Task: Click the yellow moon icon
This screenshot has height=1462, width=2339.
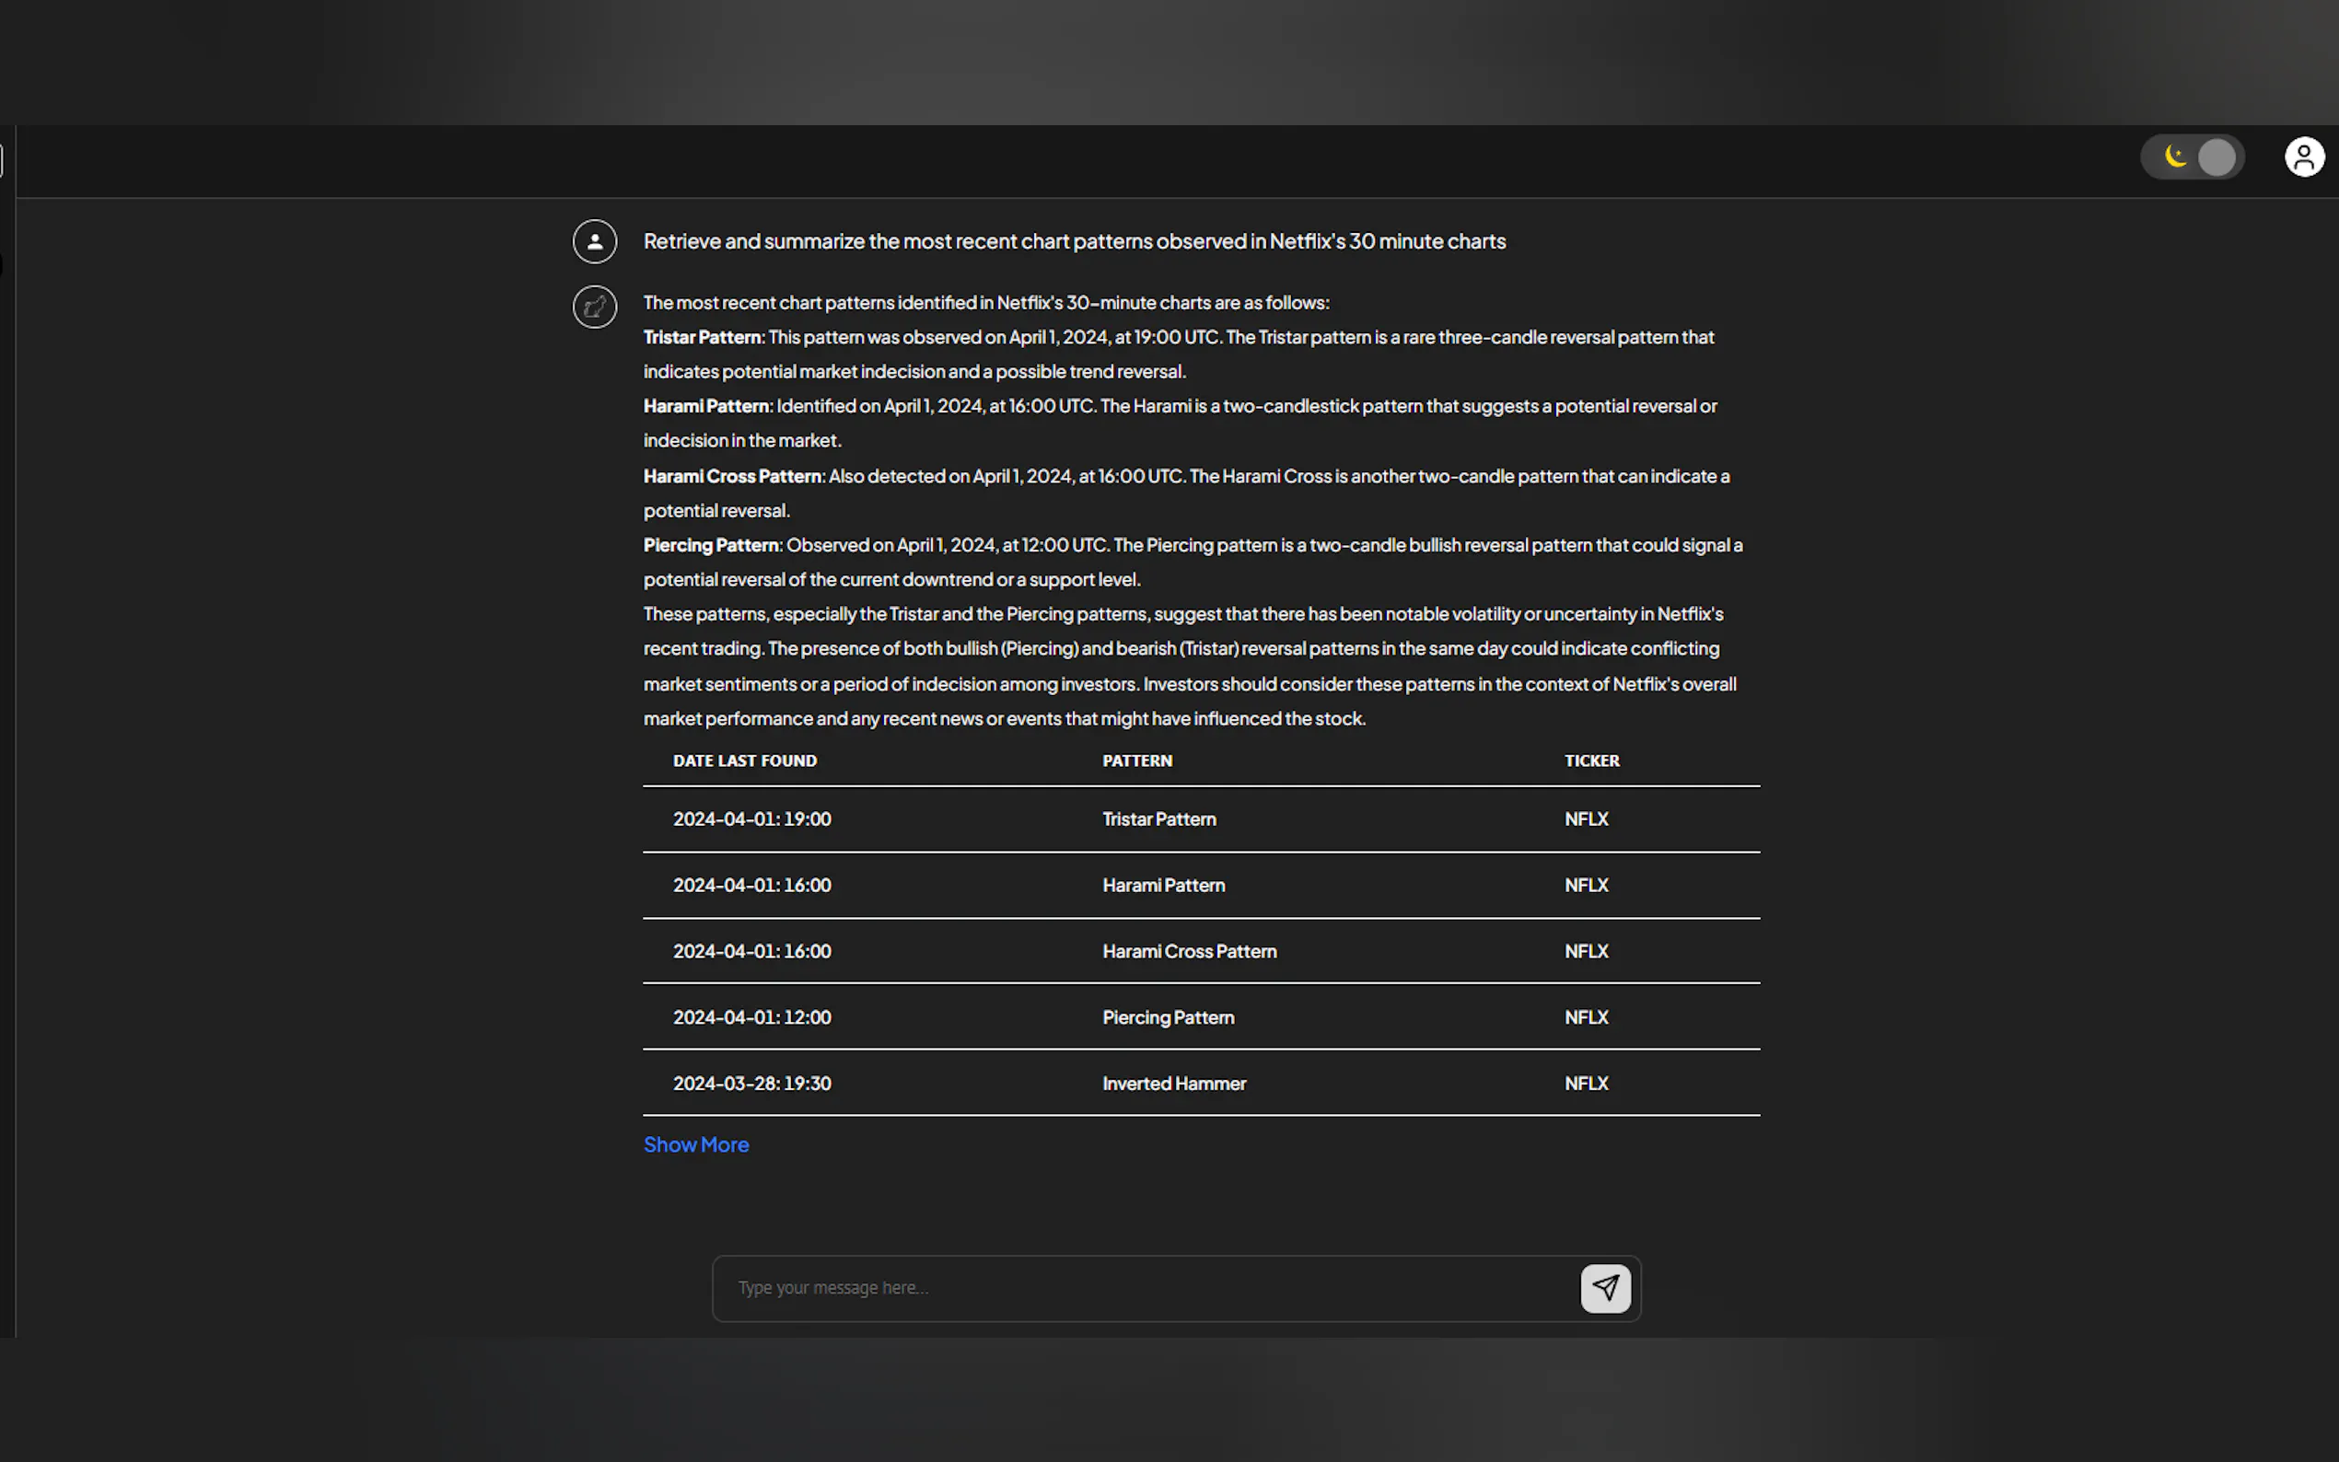Action: click(2174, 157)
